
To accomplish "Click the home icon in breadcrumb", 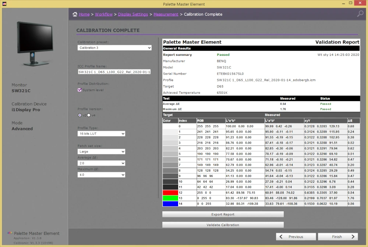I will click(x=75, y=14).
